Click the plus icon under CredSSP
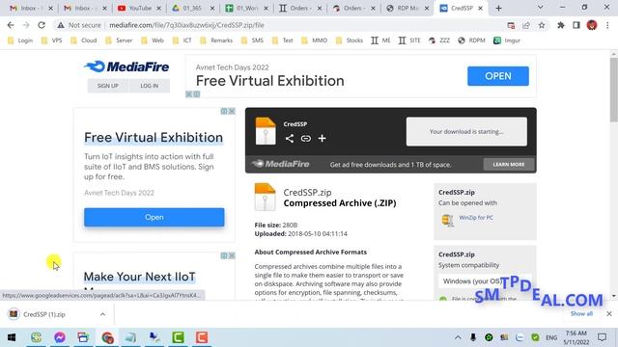Screen dimensions: 618x347 click(322, 138)
